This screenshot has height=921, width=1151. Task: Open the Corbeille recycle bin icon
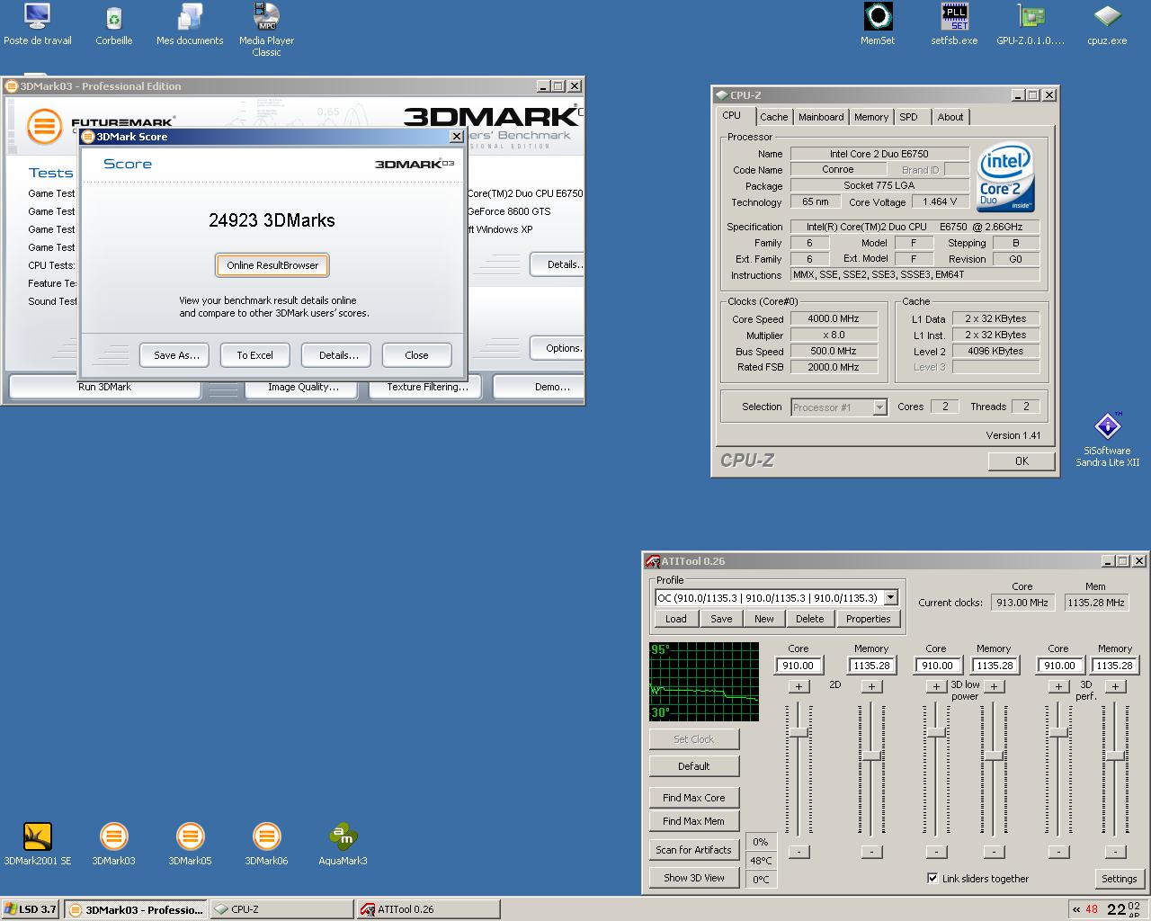pyautogui.click(x=113, y=24)
